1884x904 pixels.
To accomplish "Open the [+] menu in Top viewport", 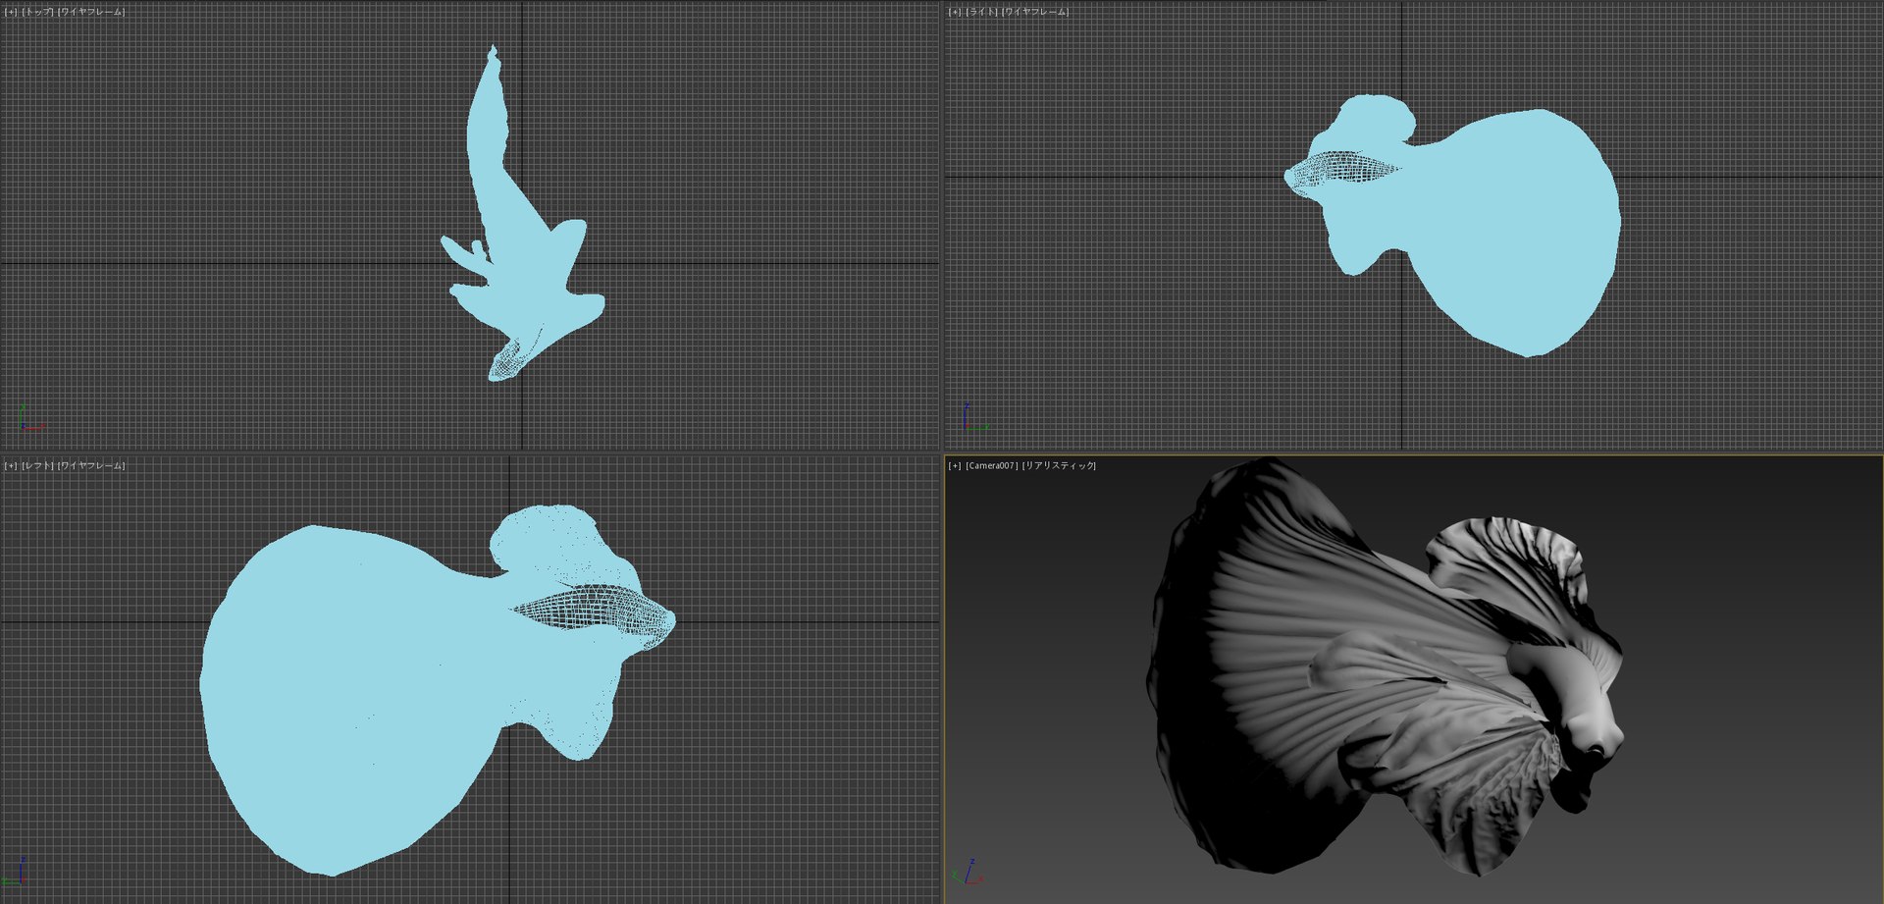I will click(x=11, y=12).
